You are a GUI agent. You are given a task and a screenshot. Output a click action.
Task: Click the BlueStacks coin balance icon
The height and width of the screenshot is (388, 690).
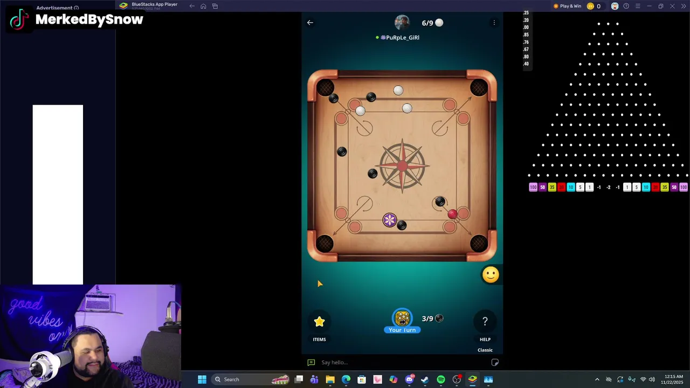[590, 6]
